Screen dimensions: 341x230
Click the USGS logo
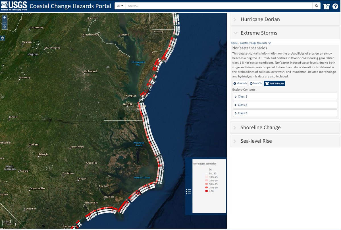click(x=14, y=6)
